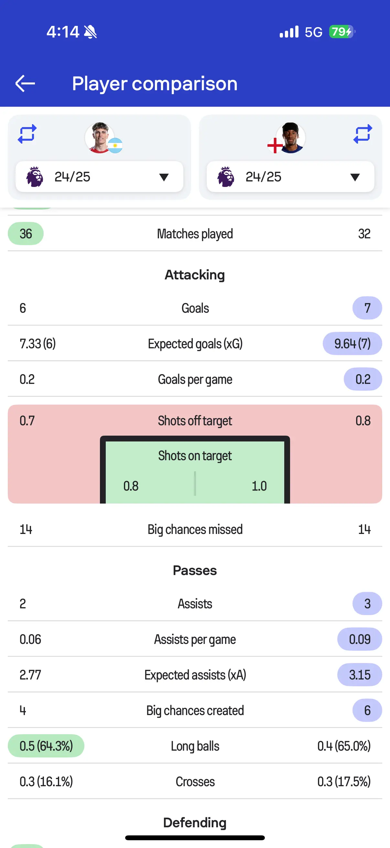
Task: Tap the right player's photo
Action: pyautogui.click(x=291, y=137)
